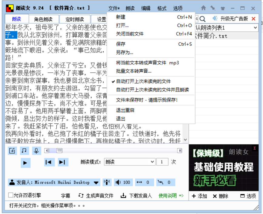This screenshot has height=214, width=263.
Task: Jump to the previous sentence button
Action: point(48,162)
